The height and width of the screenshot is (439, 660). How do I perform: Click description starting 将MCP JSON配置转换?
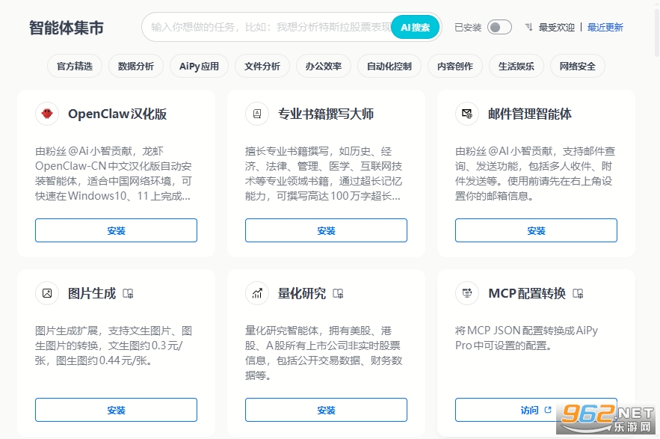click(x=526, y=338)
